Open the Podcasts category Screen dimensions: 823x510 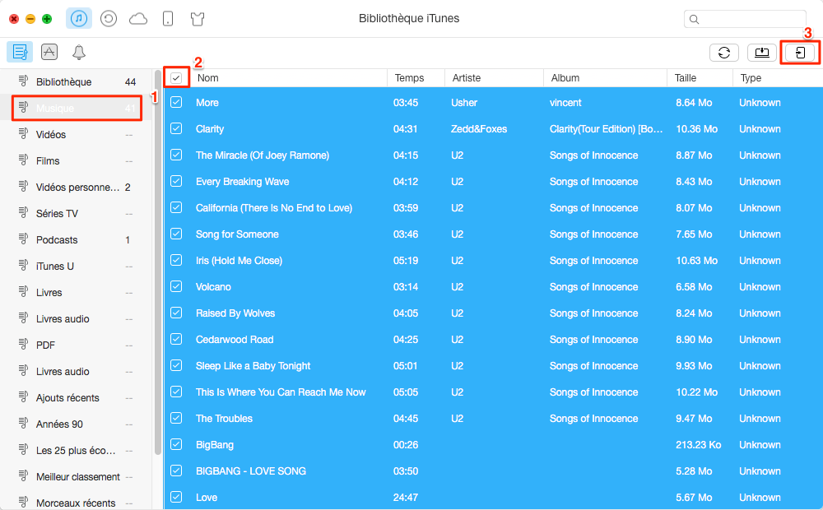pyautogui.click(x=77, y=240)
